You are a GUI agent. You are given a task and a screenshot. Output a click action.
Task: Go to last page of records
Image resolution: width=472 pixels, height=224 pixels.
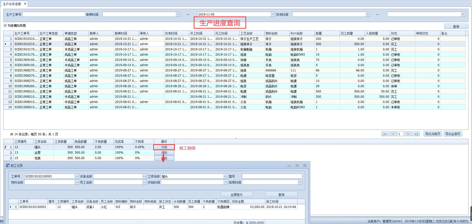pos(416,134)
